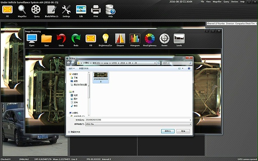This screenshot has width=258, height=161.
Task: Click the Undo red arrow icon
Action: (x=61, y=39)
